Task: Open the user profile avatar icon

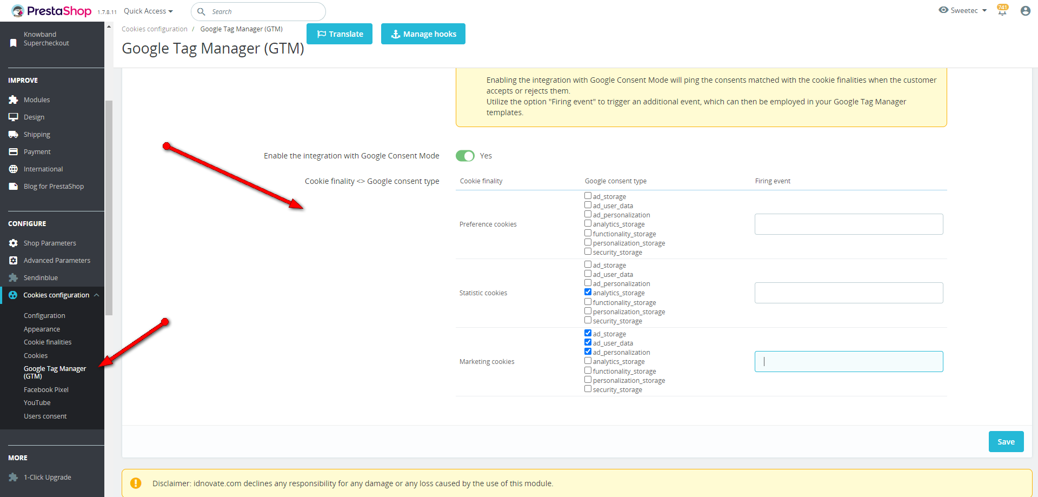Action: click(x=1026, y=11)
